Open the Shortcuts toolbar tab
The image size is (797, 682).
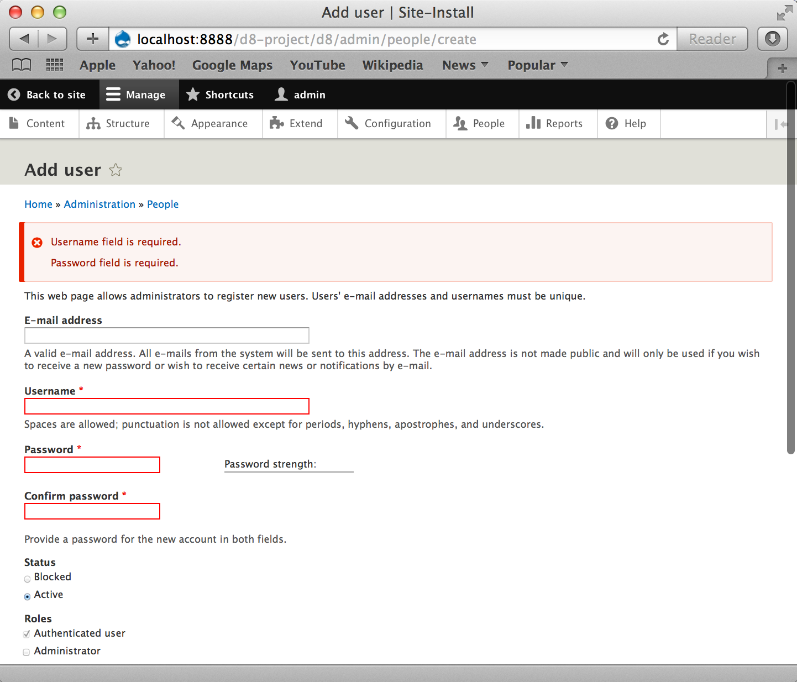click(219, 95)
